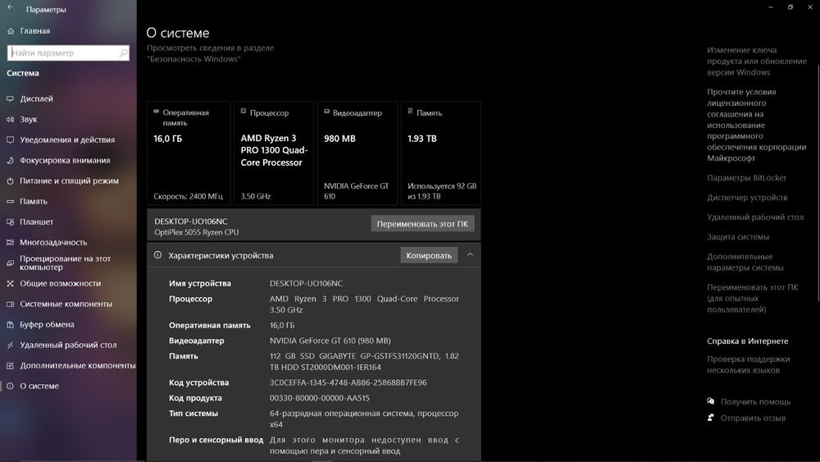Click Переименовать этот ПК button
The width and height of the screenshot is (820, 462).
pos(422,223)
